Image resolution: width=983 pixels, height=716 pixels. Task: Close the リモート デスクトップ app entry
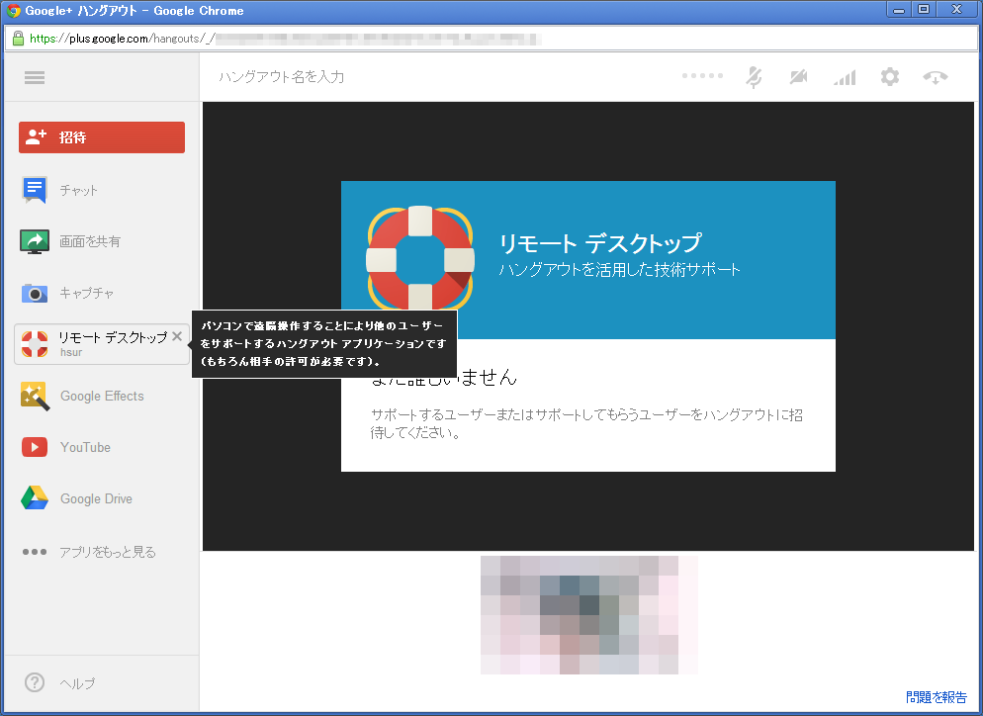[x=177, y=336]
